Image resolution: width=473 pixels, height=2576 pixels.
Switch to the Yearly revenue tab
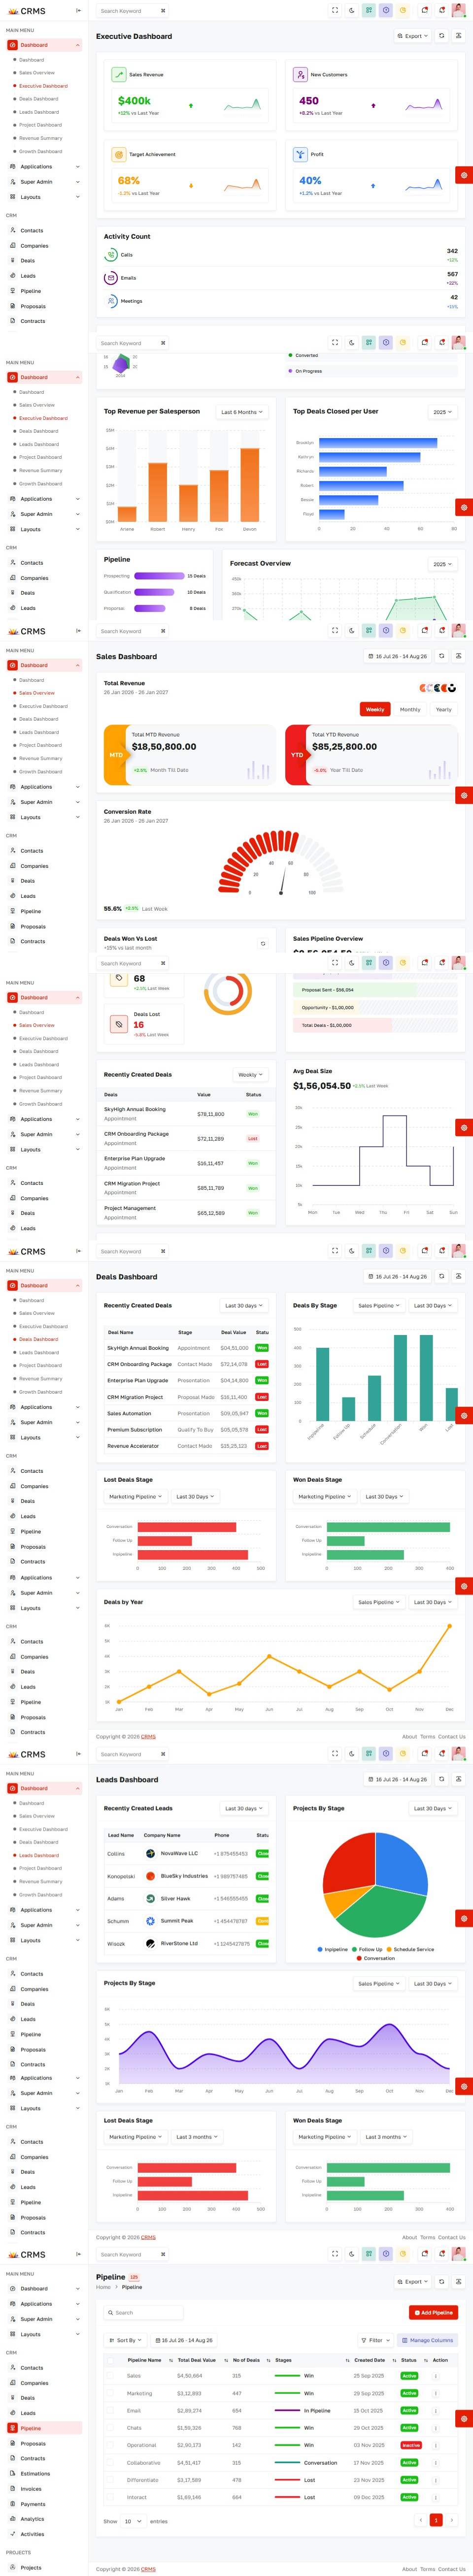pyautogui.click(x=444, y=709)
